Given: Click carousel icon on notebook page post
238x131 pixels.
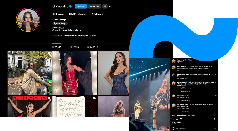Looking at the screenshot, I should click(x=94, y=98).
